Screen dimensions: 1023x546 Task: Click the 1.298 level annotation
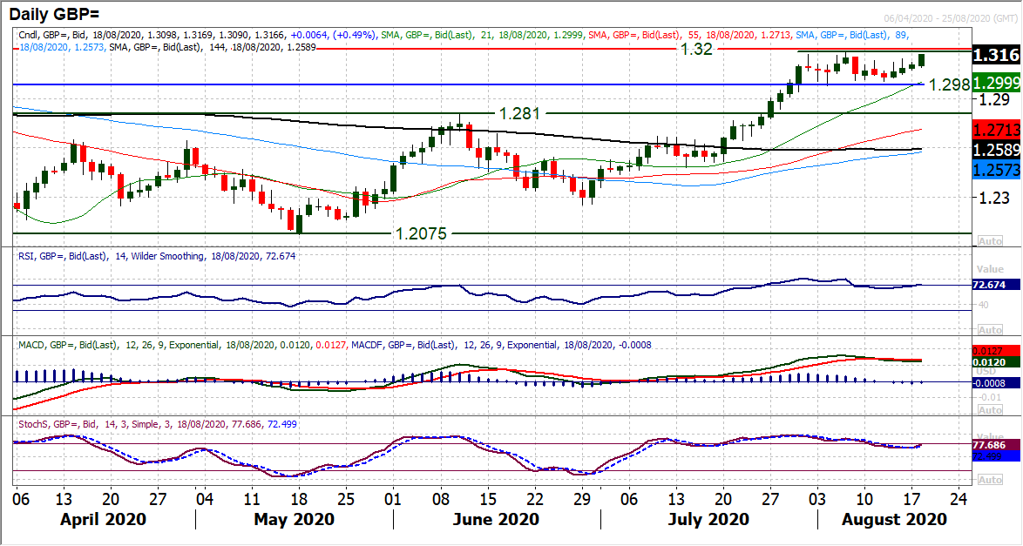tap(948, 84)
